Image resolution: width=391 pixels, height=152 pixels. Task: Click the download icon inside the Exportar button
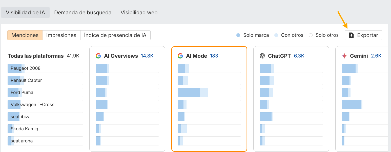pyautogui.click(x=351, y=35)
